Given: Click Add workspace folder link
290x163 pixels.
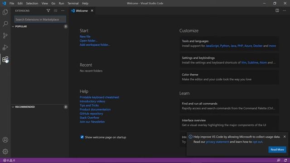Looking at the screenshot, I should point(95,45).
